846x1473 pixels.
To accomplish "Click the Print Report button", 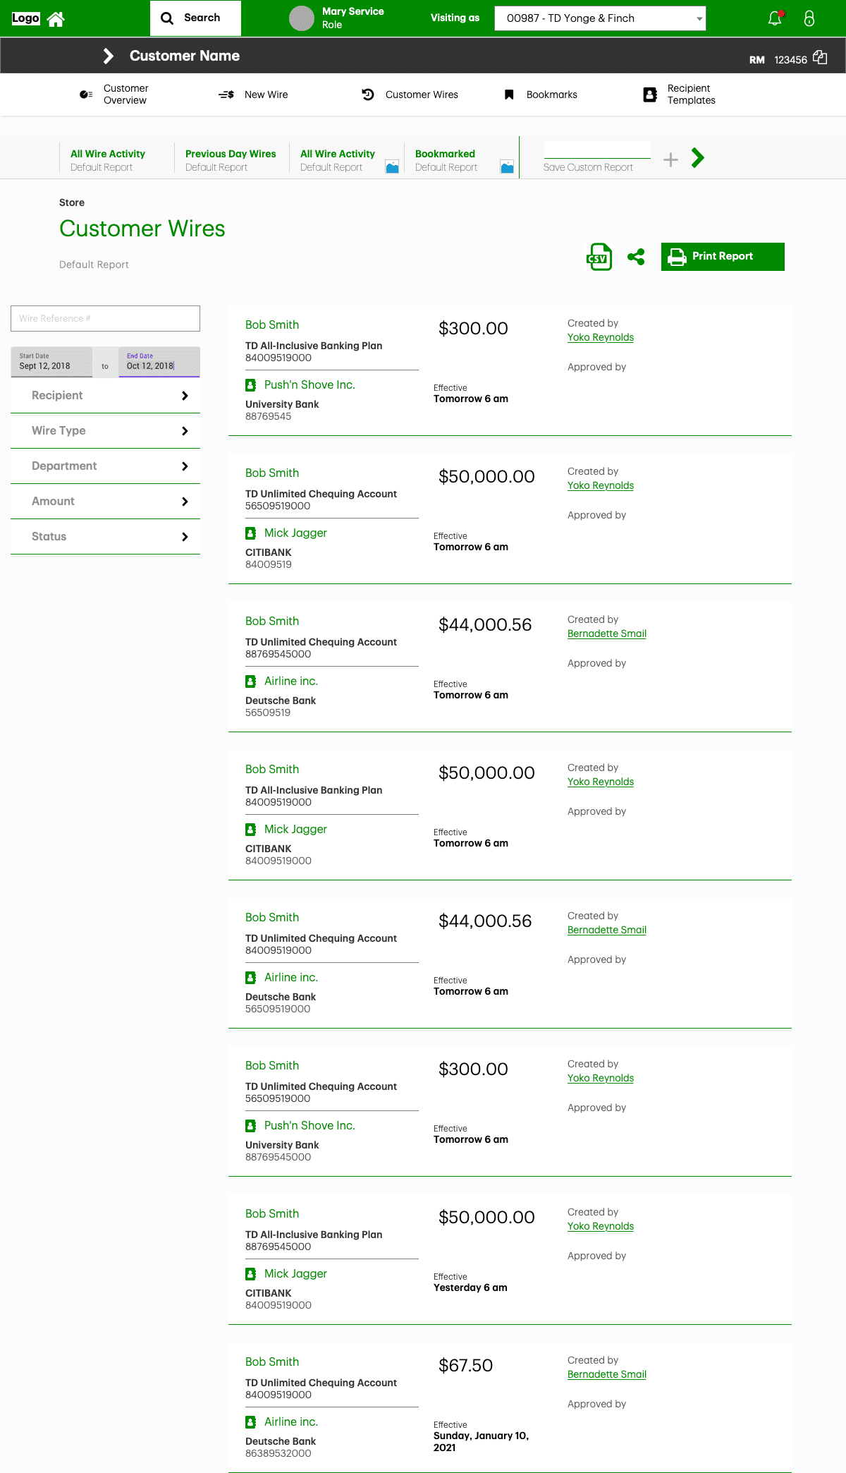I will 723,257.
